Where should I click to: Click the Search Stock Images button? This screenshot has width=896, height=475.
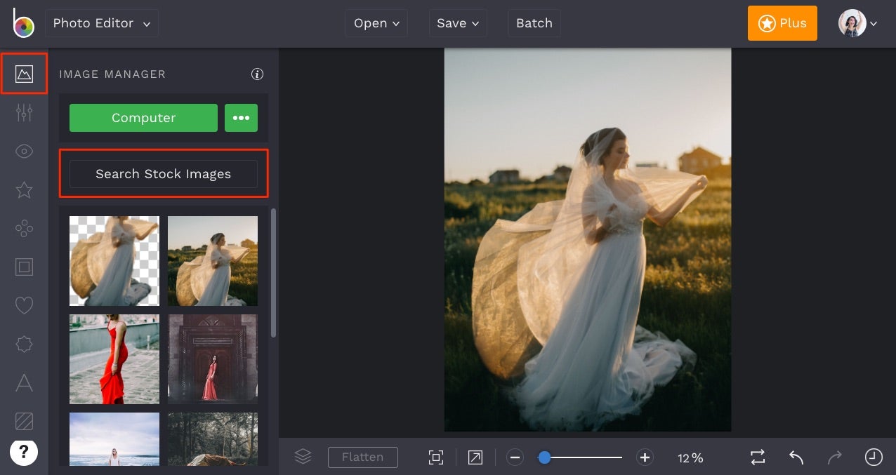coord(163,174)
